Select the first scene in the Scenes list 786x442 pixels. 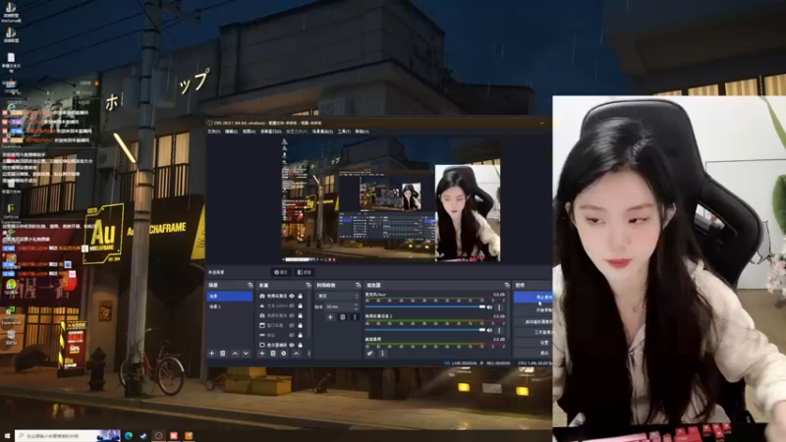pos(230,297)
